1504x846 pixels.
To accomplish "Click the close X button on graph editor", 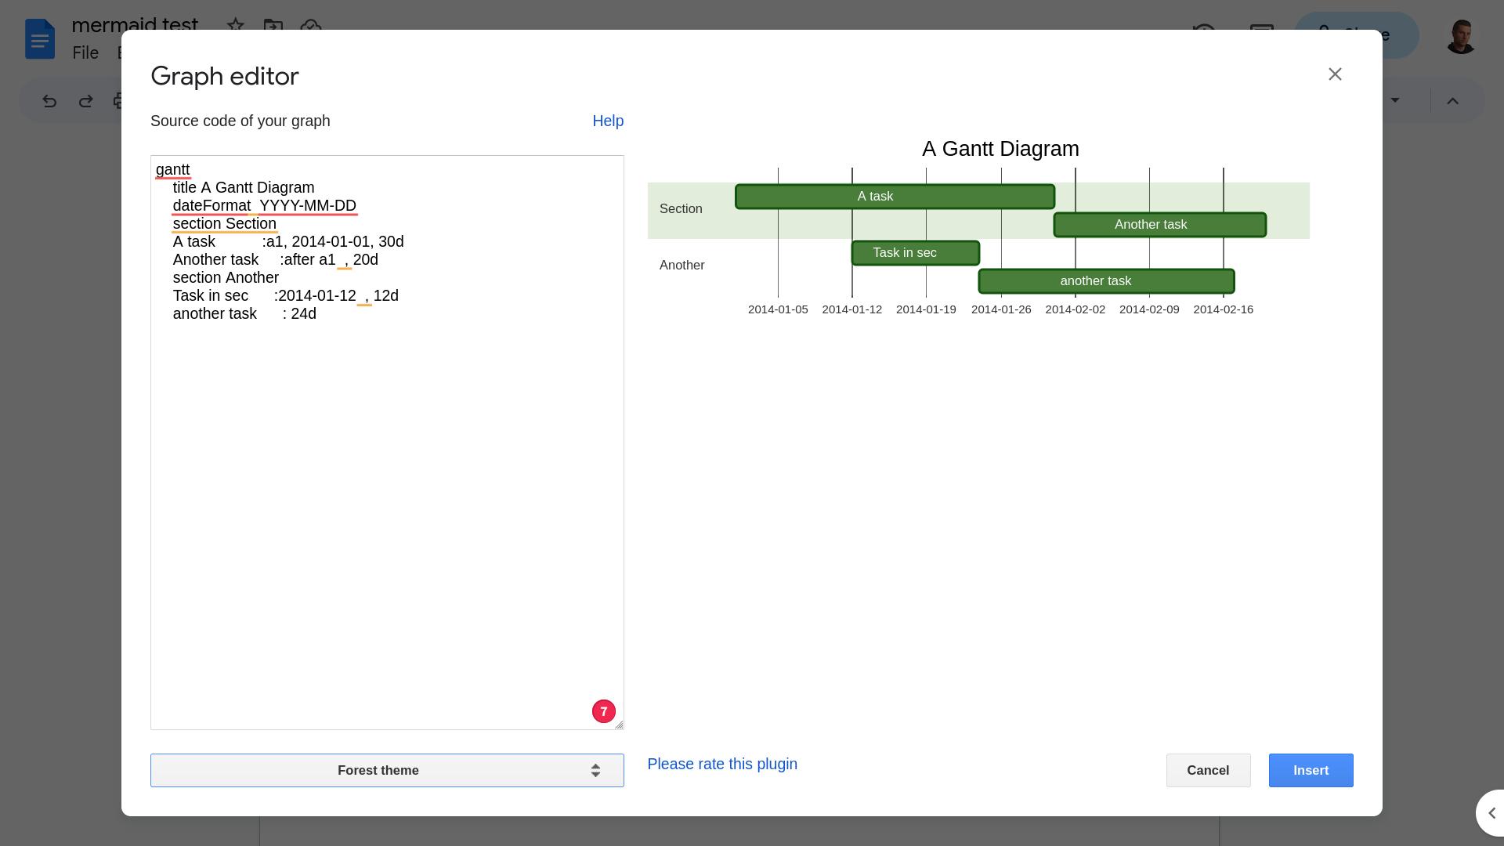I will coord(1336,74).
